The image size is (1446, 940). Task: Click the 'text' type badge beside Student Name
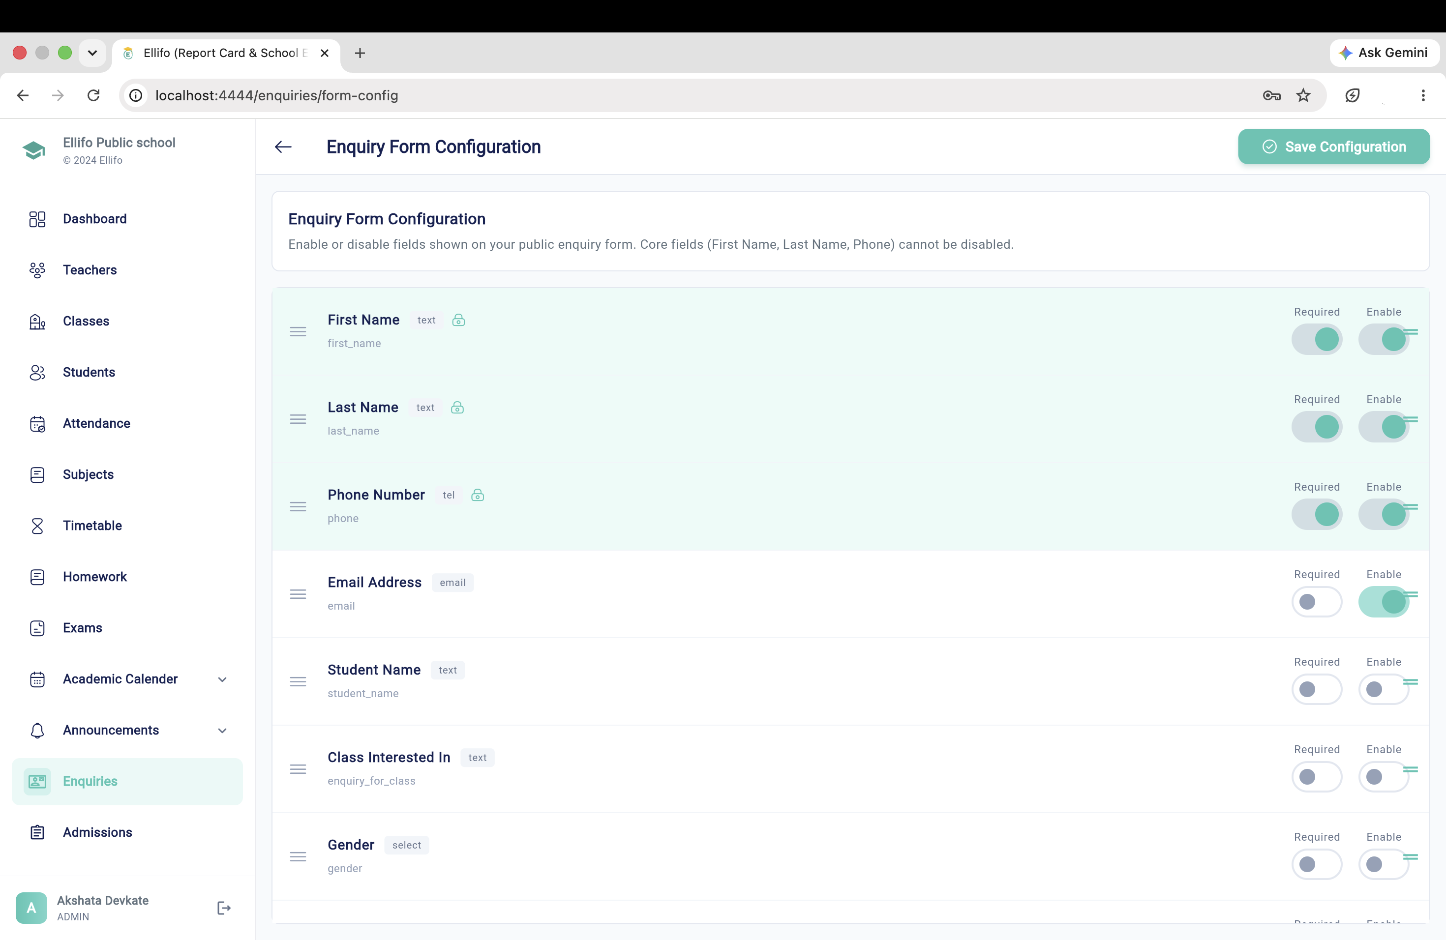448,671
